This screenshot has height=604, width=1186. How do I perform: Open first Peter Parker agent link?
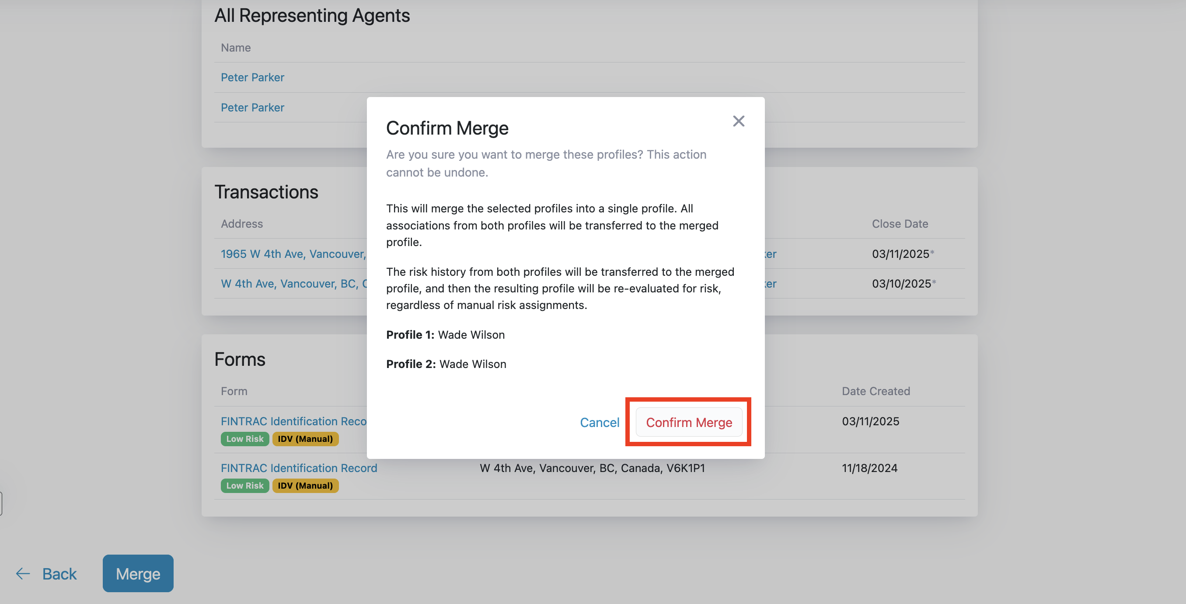(x=252, y=77)
